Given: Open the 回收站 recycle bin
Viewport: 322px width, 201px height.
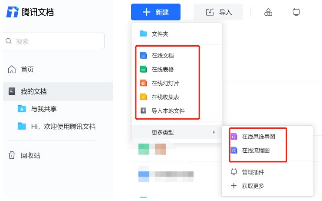Looking at the screenshot, I should [x=30, y=155].
